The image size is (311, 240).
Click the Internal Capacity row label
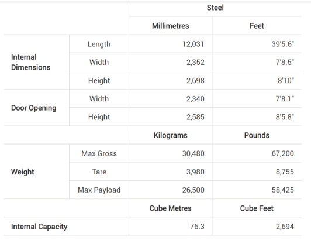39,227
